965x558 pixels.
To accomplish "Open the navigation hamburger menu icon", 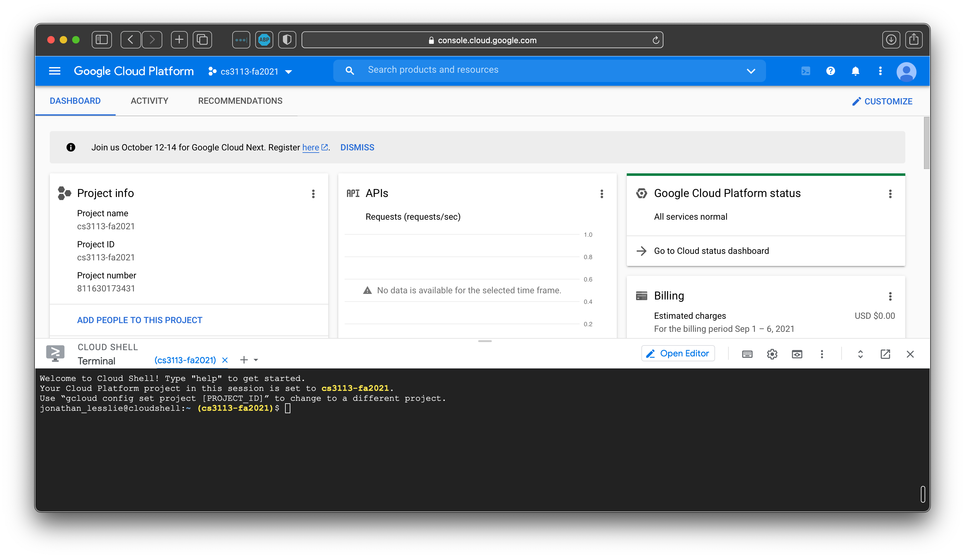I will point(55,71).
